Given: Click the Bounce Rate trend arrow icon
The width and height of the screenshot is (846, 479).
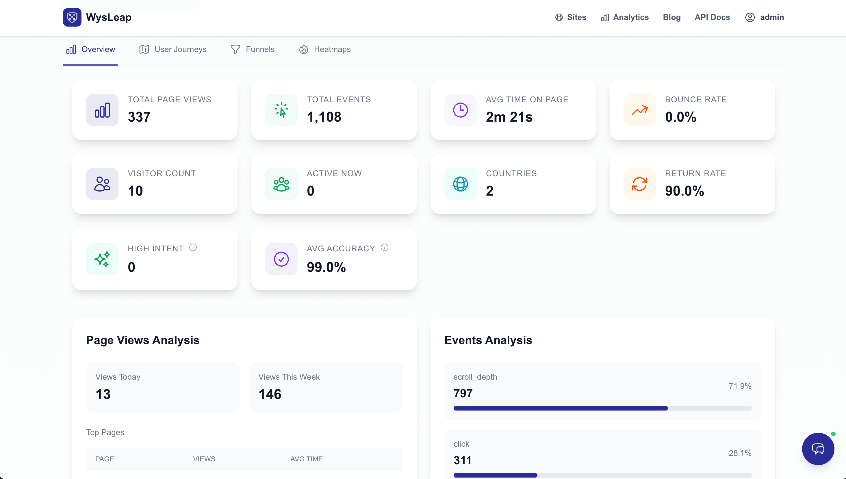Looking at the screenshot, I should (x=639, y=110).
